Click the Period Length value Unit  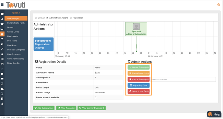click(97, 87)
